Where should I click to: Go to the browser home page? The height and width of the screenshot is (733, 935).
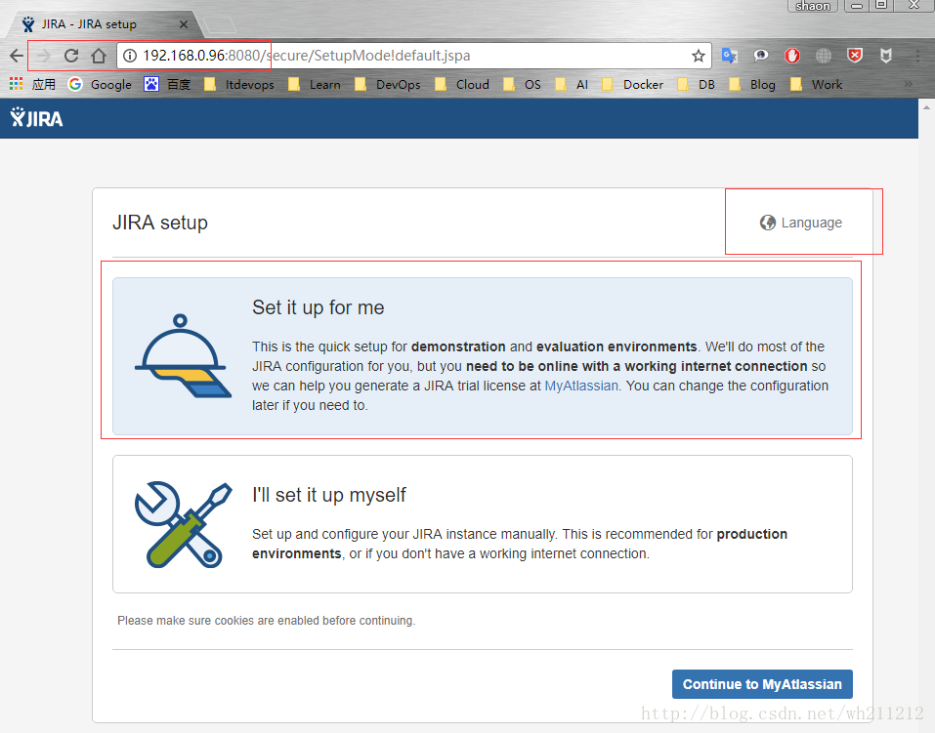pyautogui.click(x=99, y=56)
